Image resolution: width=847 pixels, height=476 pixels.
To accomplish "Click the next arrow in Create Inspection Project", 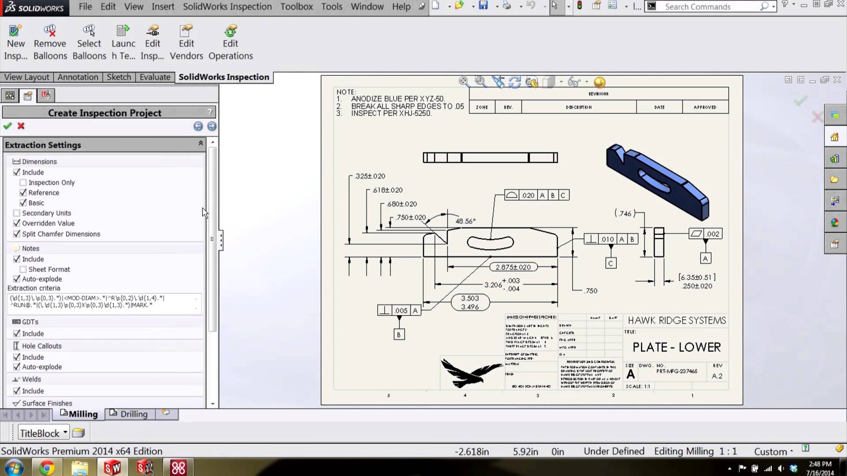I will pyautogui.click(x=212, y=126).
